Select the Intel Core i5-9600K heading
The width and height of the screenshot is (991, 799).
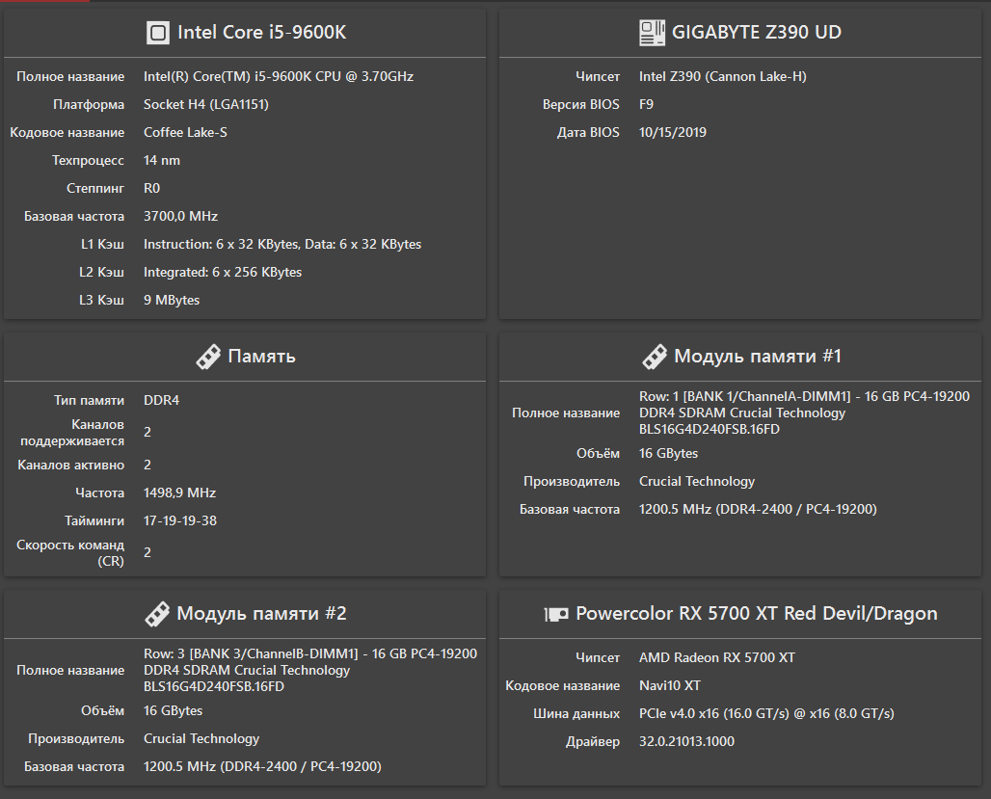(x=261, y=32)
